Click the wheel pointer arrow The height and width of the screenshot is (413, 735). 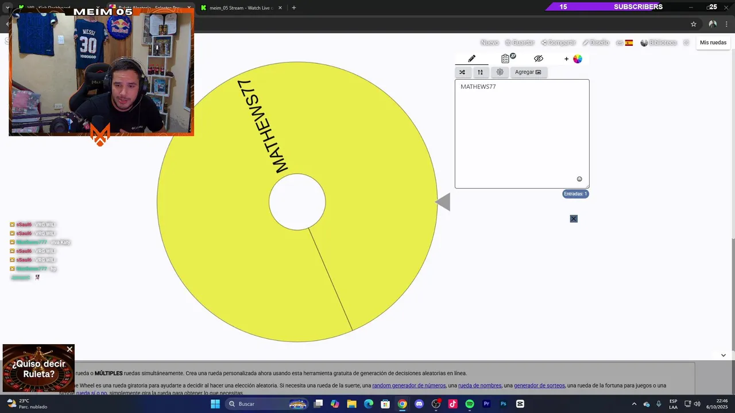[x=443, y=202]
